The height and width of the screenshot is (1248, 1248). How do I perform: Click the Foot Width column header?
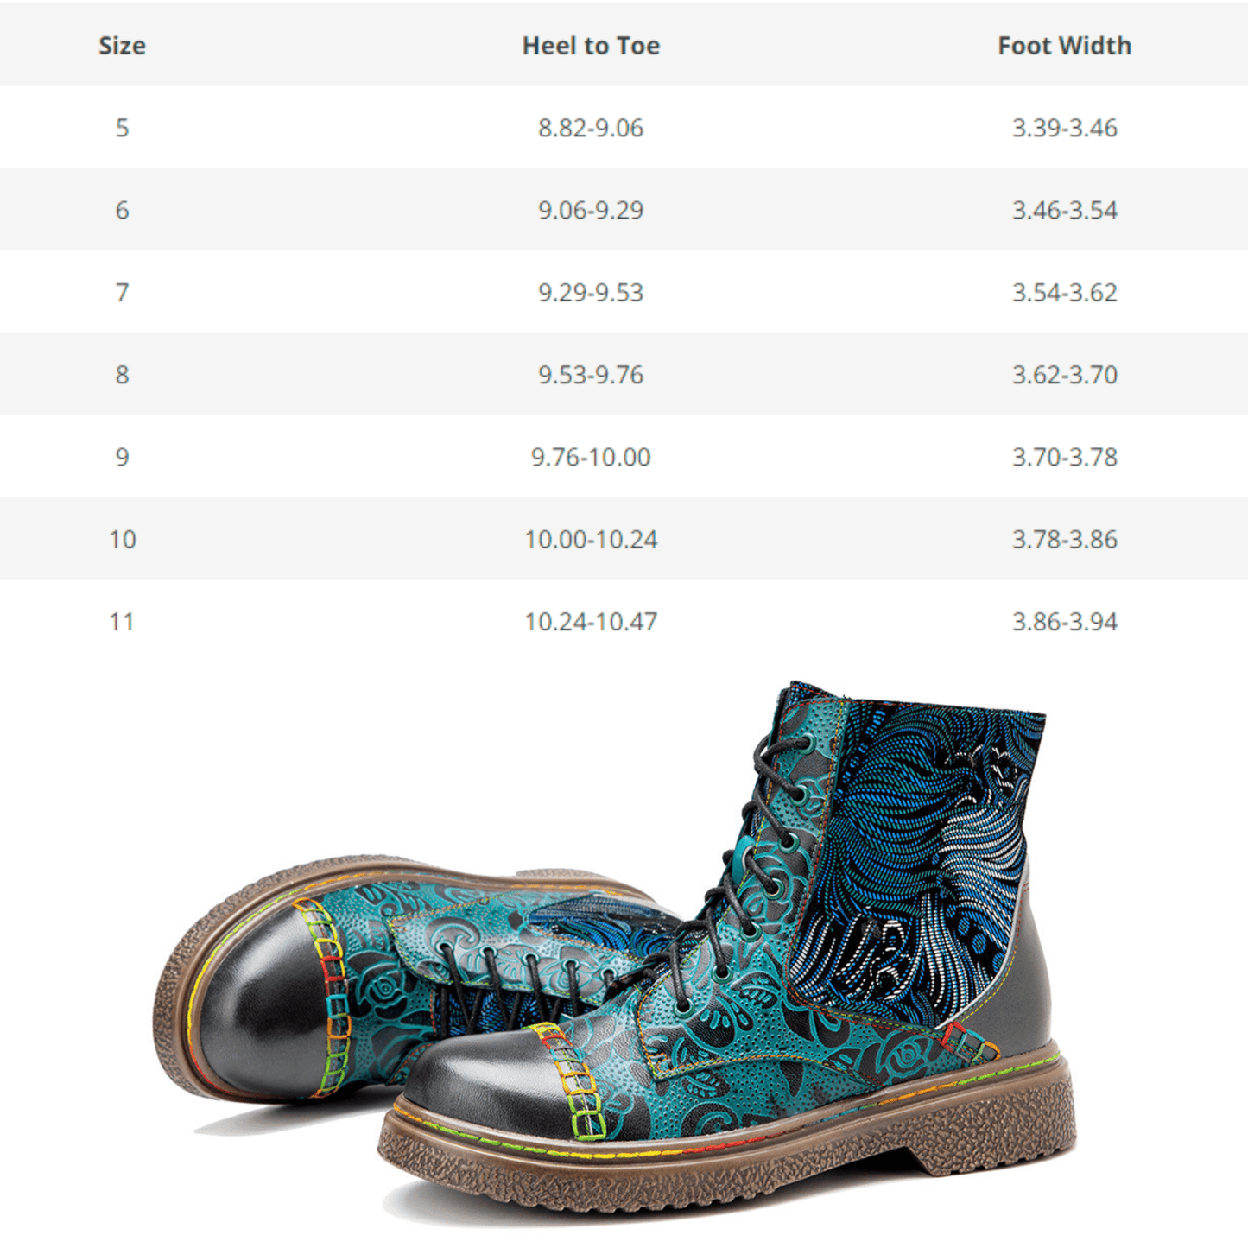tap(1064, 46)
